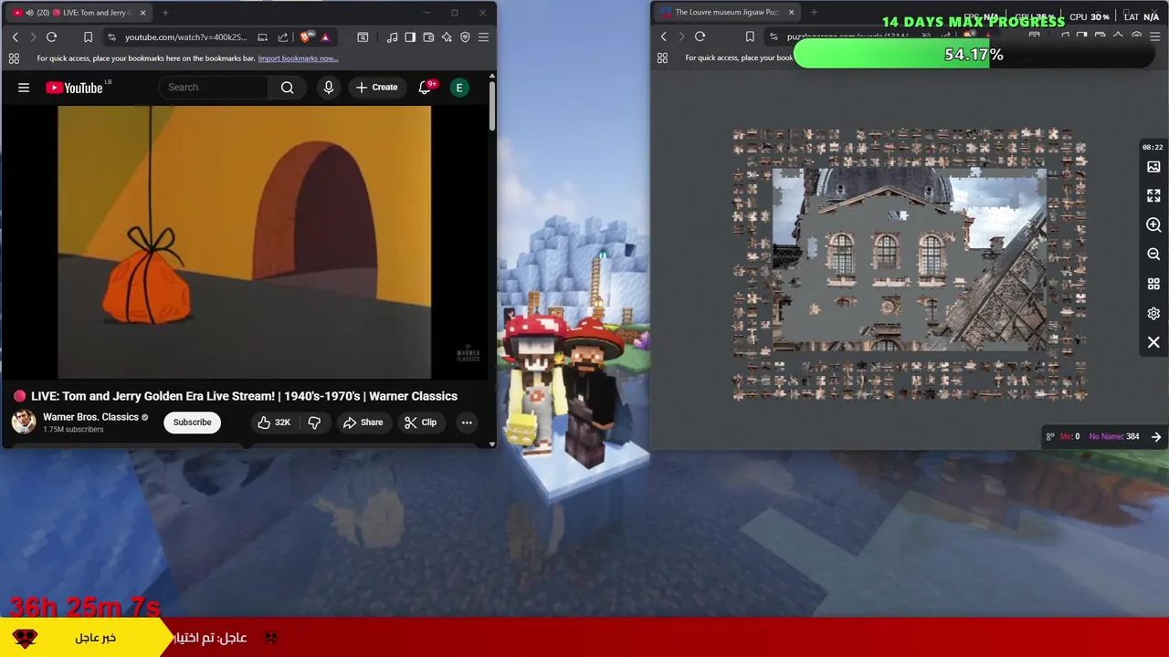Zoom in on the jigsaw puzzle

click(1153, 225)
